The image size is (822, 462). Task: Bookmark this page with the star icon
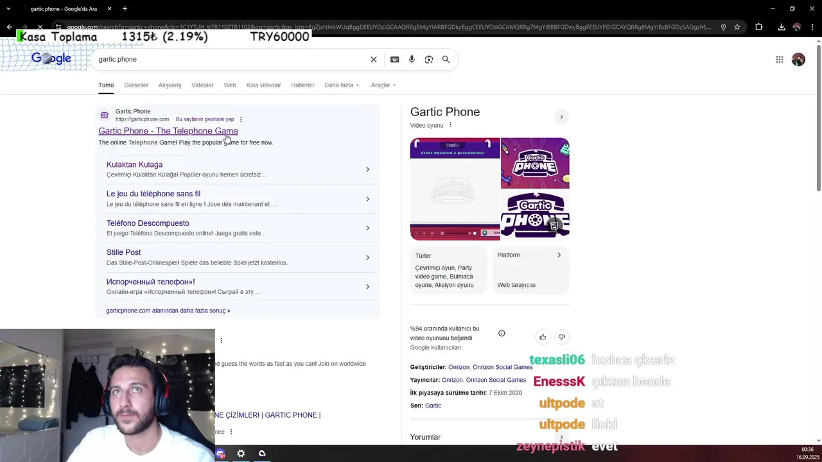(x=737, y=27)
